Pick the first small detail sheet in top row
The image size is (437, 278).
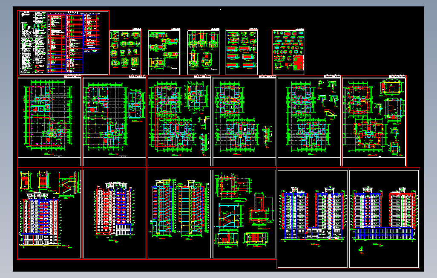(125, 52)
